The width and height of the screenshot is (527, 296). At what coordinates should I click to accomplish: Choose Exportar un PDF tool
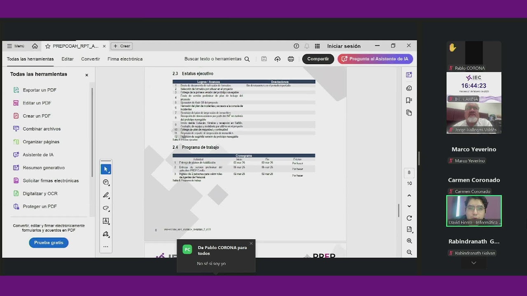(x=40, y=90)
